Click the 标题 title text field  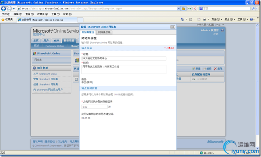124,58
